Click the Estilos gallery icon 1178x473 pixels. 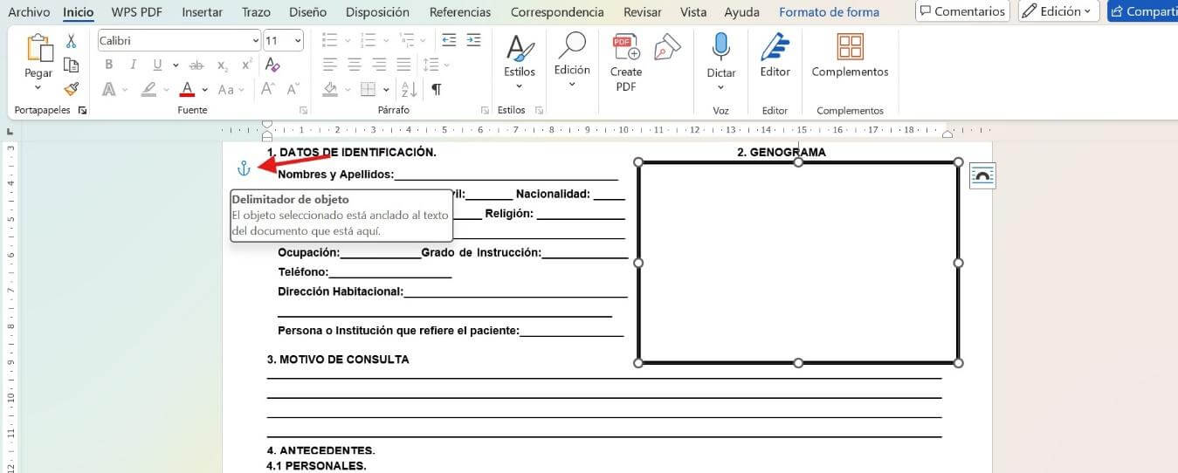(520, 49)
